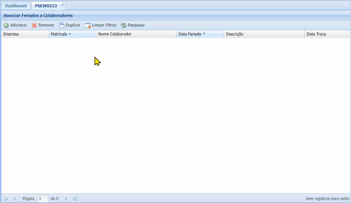This screenshot has width=351, height=203.
Task: Select the PSEW0233 tab
Action: tap(46, 6)
